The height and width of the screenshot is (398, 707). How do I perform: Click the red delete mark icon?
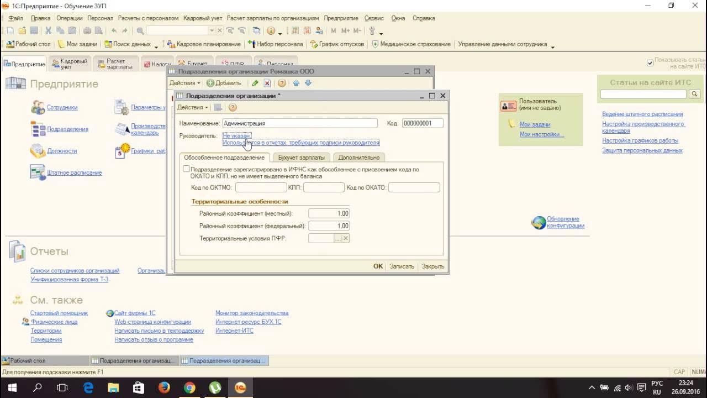pos(267,83)
